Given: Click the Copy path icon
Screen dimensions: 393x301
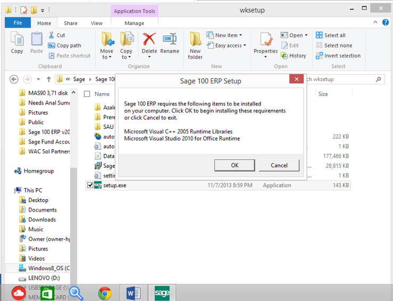Looking at the screenshot, I should tap(52, 45).
